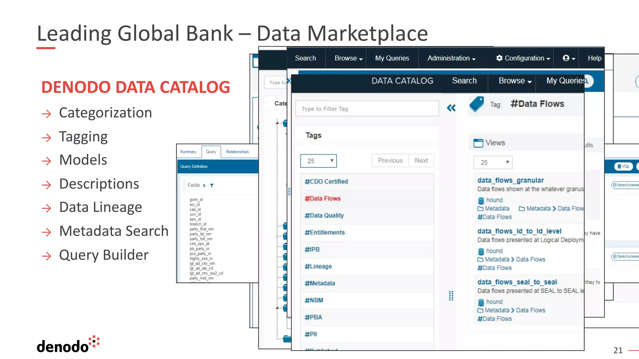
Task: Click the Metadata folder icon under data_flows_seal_to_seal
Action: [x=480, y=310]
